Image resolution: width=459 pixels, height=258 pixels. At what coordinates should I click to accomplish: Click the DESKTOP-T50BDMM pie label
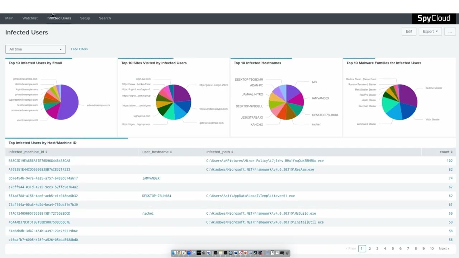pos(249,80)
